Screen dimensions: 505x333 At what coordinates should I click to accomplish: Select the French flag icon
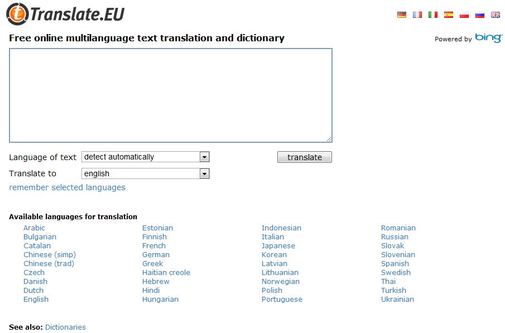(416, 15)
